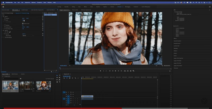Toggle animation stopwatch for Position
Screen dimensions: 212x109
click(x=5, y=18)
